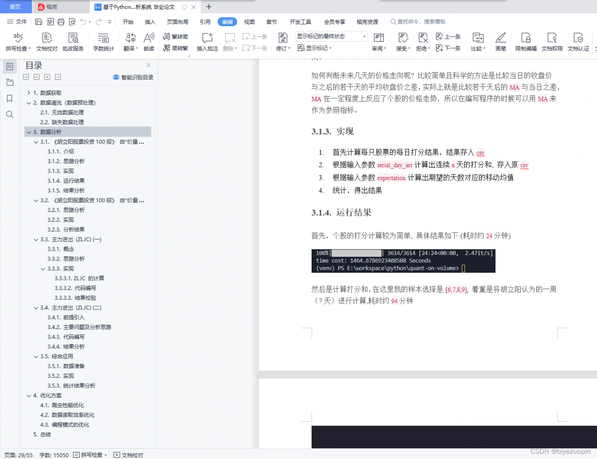Click the 字数统计 word count icon
This screenshot has width=597, height=459.
[x=103, y=41]
